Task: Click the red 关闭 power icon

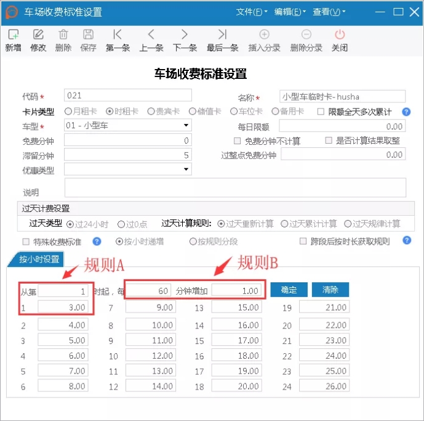Action: coord(340,35)
